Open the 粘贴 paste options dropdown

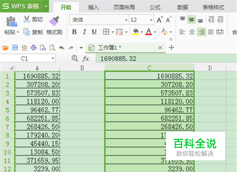pyautogui.click(x=18, y=32)
